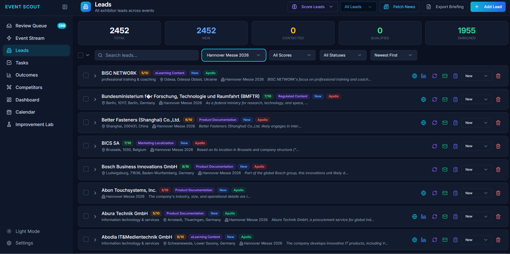Image resolution: width=510 pixels, height=254 pixels.
Task: Open the Hannover Messe 2026 event filter
Action: coord(234,55)
